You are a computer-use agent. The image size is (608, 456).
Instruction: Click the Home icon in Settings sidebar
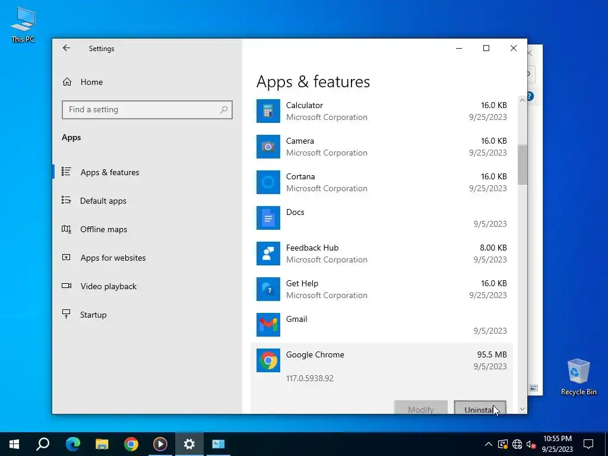click(x=67, y=82)
